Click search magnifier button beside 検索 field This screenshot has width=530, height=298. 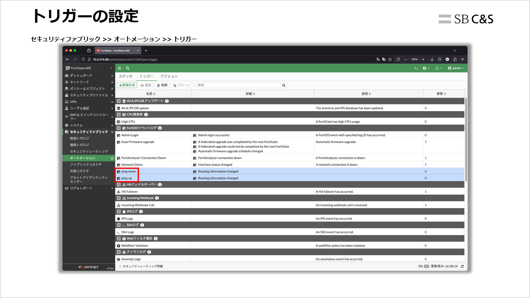coord(284,85)
